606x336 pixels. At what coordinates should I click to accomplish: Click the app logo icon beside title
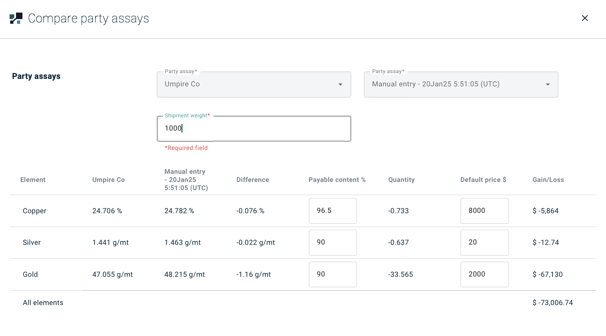[x=16, y=18]
